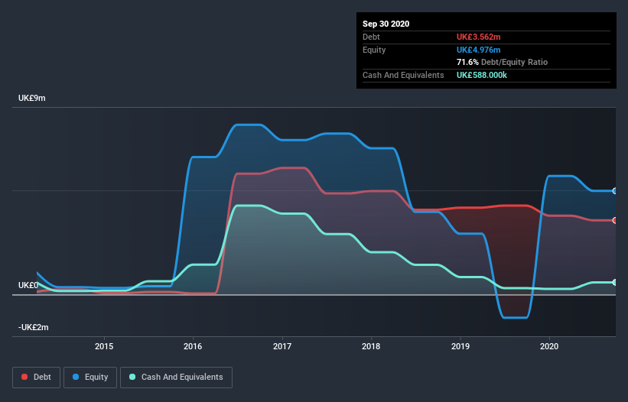The height and width of the screenshot is (402, 628).
Task: Click the UK£3.562m debt value
Action: click(479, 37)
